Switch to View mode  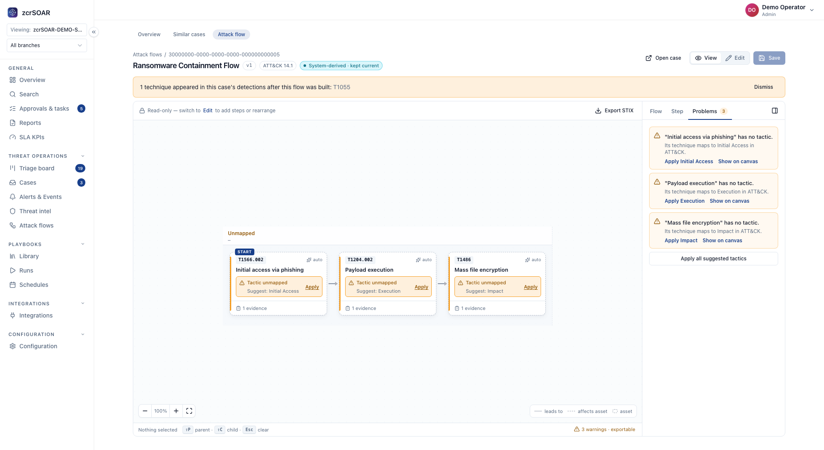click(706, 58)
